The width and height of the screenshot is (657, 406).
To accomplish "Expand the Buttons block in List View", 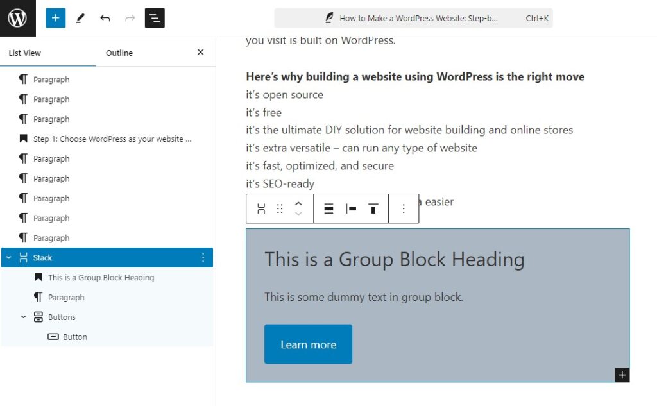I will point(23,317).
